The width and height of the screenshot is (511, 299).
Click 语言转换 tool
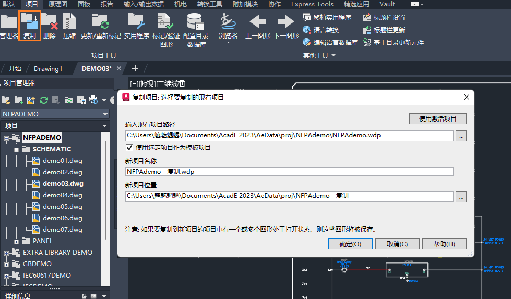point(321,30)
